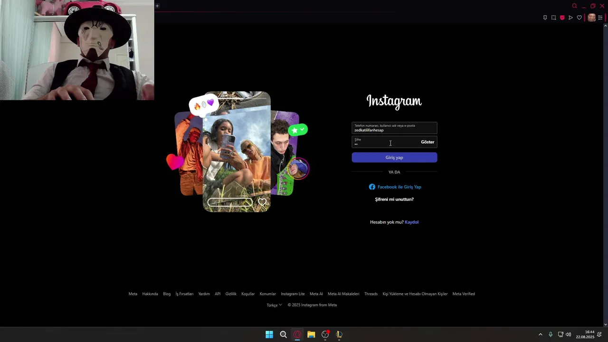Click Şifreni mi unuttun? link
The height and width of the screenshot is (342, 608).
pos(394,199)
